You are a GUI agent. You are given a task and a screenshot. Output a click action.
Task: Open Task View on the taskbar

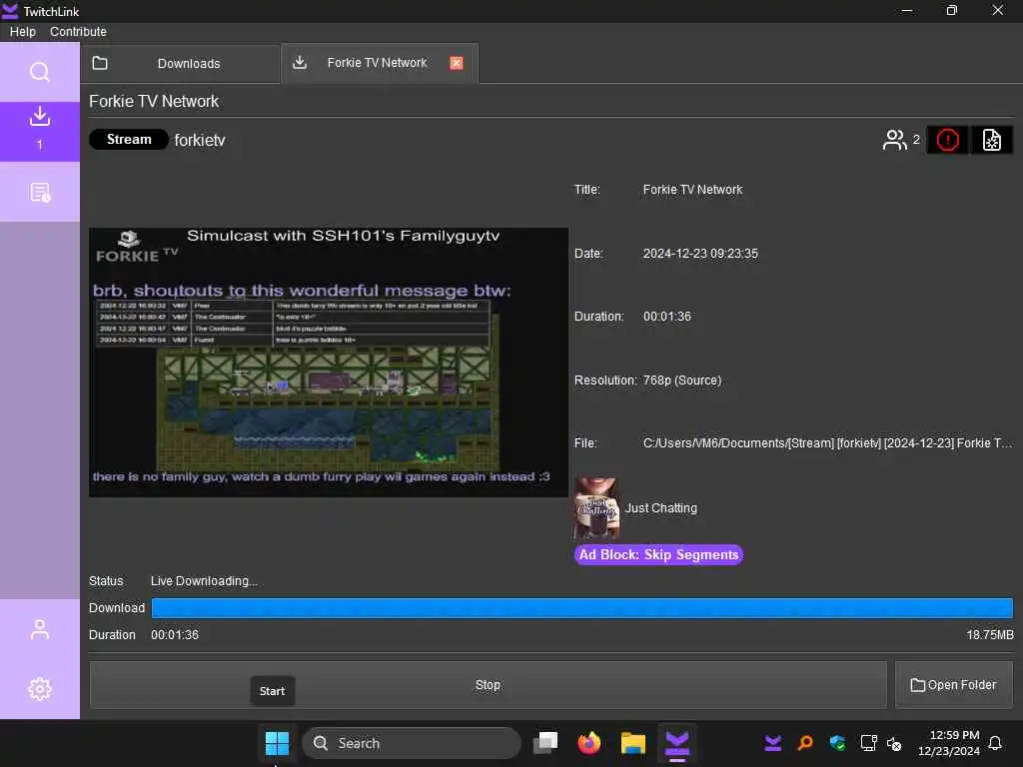(546, 743)
